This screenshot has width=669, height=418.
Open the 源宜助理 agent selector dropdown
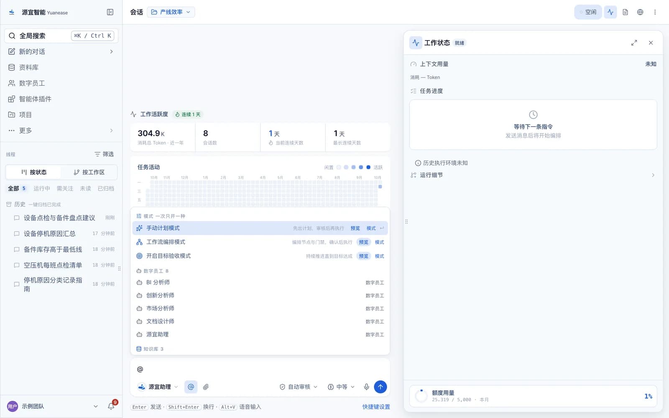click(x=158, y=387)
